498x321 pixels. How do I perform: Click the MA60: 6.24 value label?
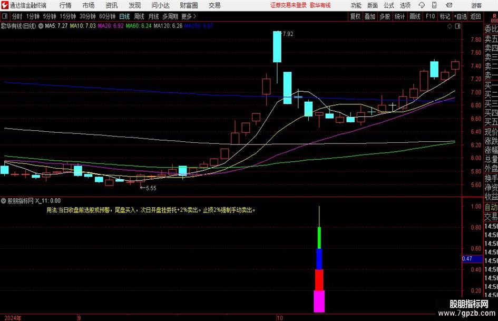(139, 26)
